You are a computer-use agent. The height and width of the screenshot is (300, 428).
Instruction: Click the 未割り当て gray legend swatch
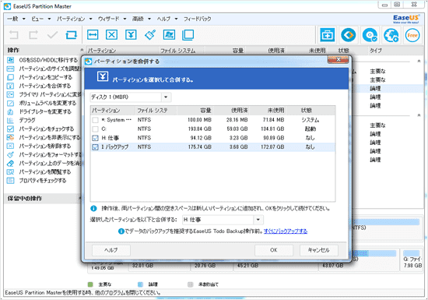click(x=190, y=284)
